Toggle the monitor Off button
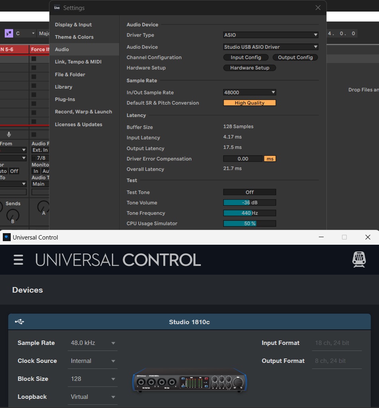379x408 pixels. pyautogui.click(x=14, y=171)
